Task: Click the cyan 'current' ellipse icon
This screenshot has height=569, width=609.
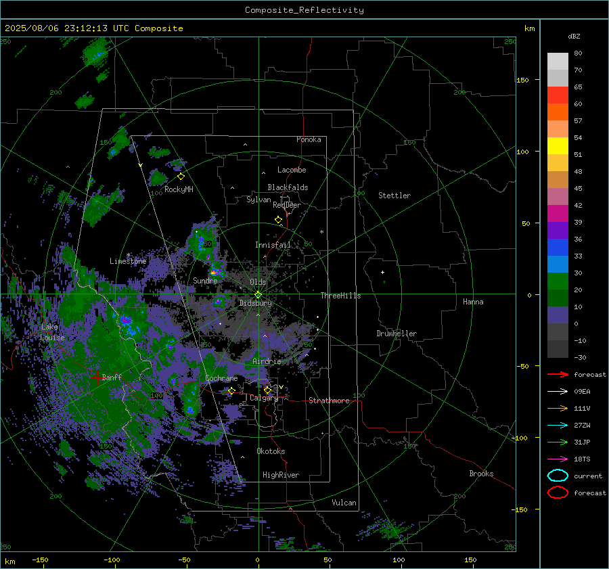Action: click(558, 476)
